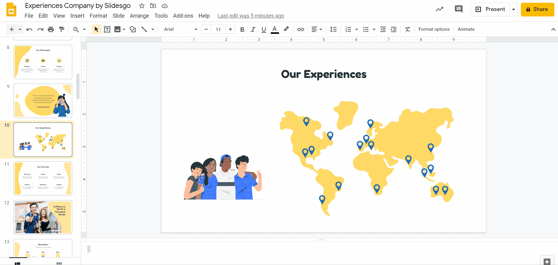Click the Animate button

pyautogui.click(x=466, y=29)
